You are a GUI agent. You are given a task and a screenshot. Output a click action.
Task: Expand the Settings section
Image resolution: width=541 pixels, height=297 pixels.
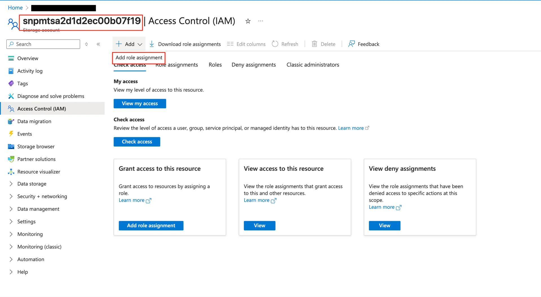point(11,222)
